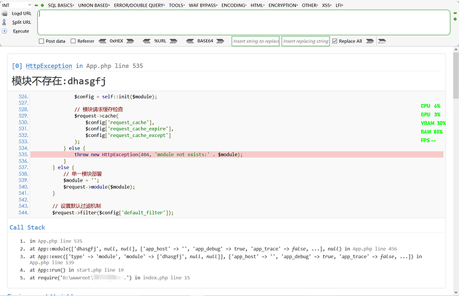This screenshot has width=459, height=296.
Task: Click the page vertical scrollbar thumb
Action: coord(456,76)
